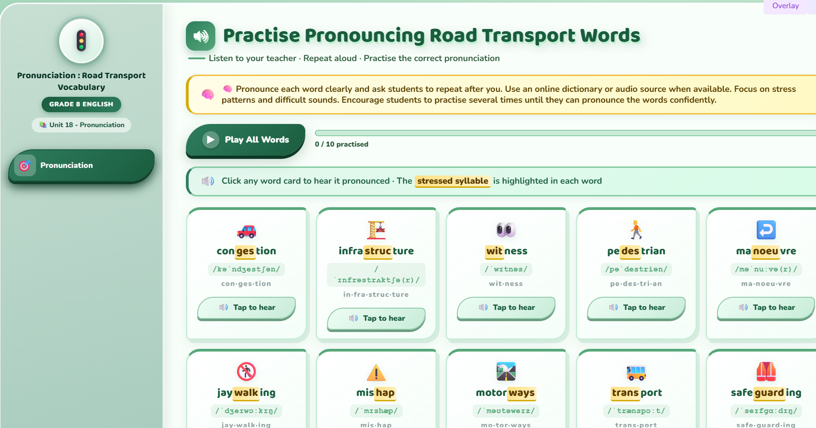816x428 pixels.
Task: Click the syllable breakdown con·ges·tion
Action: (247, 284)
